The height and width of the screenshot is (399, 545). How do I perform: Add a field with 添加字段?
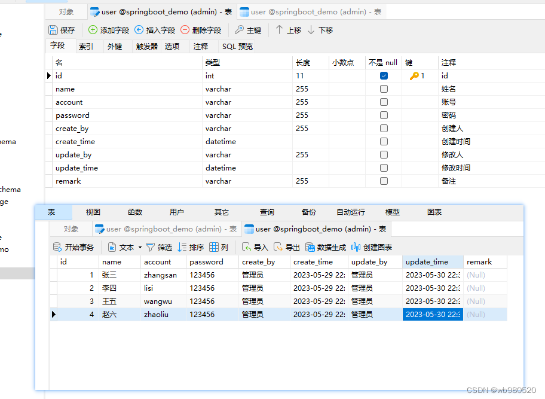click(108, 31)
